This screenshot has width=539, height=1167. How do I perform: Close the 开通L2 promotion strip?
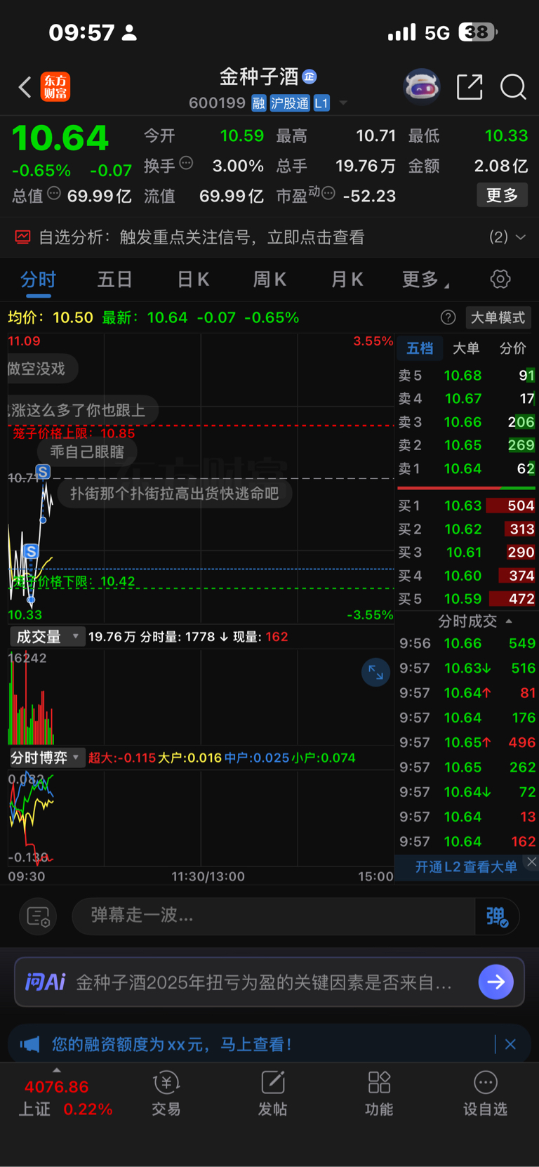[x=531, y=862]
